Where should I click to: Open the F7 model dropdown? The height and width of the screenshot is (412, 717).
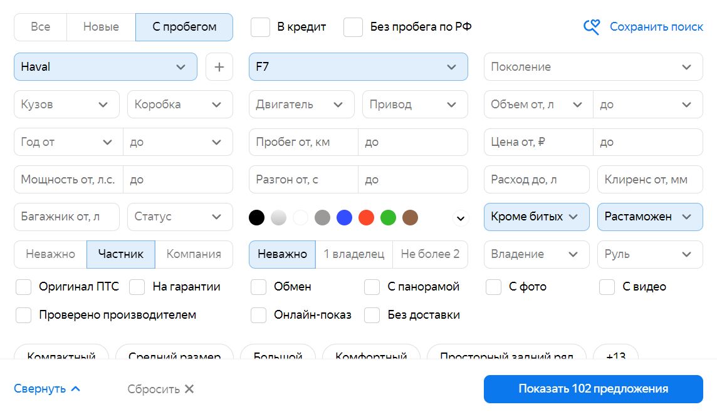(358, 67)
